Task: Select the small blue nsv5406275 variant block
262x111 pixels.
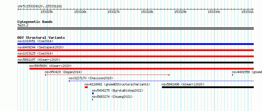Action: tap(93, 93)
